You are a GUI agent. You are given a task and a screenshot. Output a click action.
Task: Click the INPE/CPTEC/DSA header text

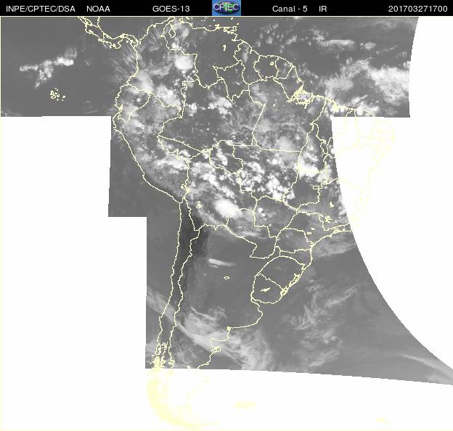point(41,9)
